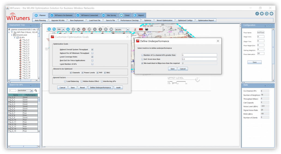Screen dimensions: 281x154
Task: Check the QoS Score less than option
Action: pyautogui.click(x=142, y=59)
